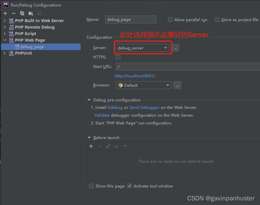Collapse Debug pre-configuration section
260x205 pixels.
(x=89, y=100)
